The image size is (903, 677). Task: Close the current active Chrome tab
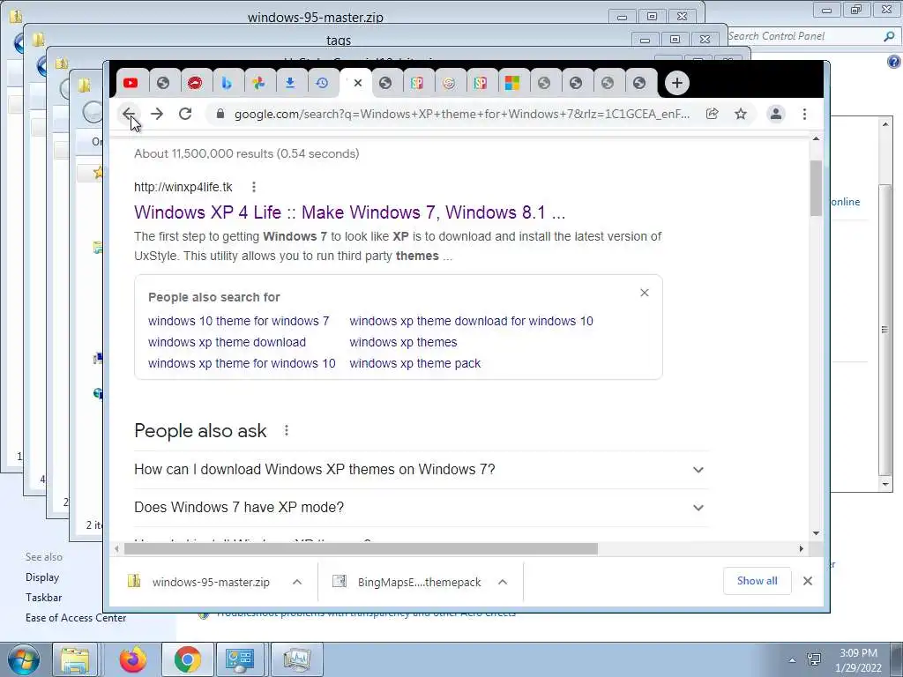point(358,83)
